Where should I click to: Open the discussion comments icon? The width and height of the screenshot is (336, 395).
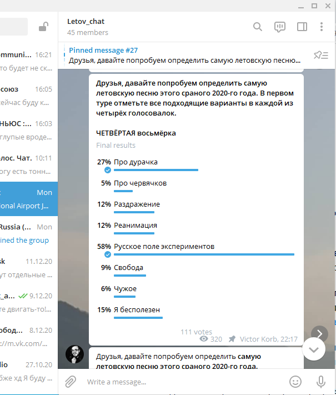tap(279, 27)
